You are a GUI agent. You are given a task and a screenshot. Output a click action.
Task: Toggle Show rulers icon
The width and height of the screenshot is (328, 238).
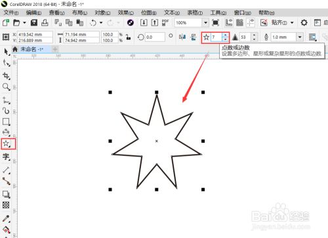[x=229, y=22]
